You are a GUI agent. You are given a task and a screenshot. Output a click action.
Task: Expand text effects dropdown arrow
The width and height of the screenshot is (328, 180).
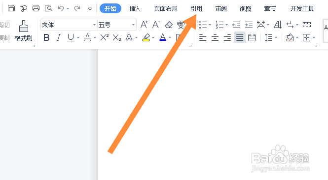(x=137, y=38)
